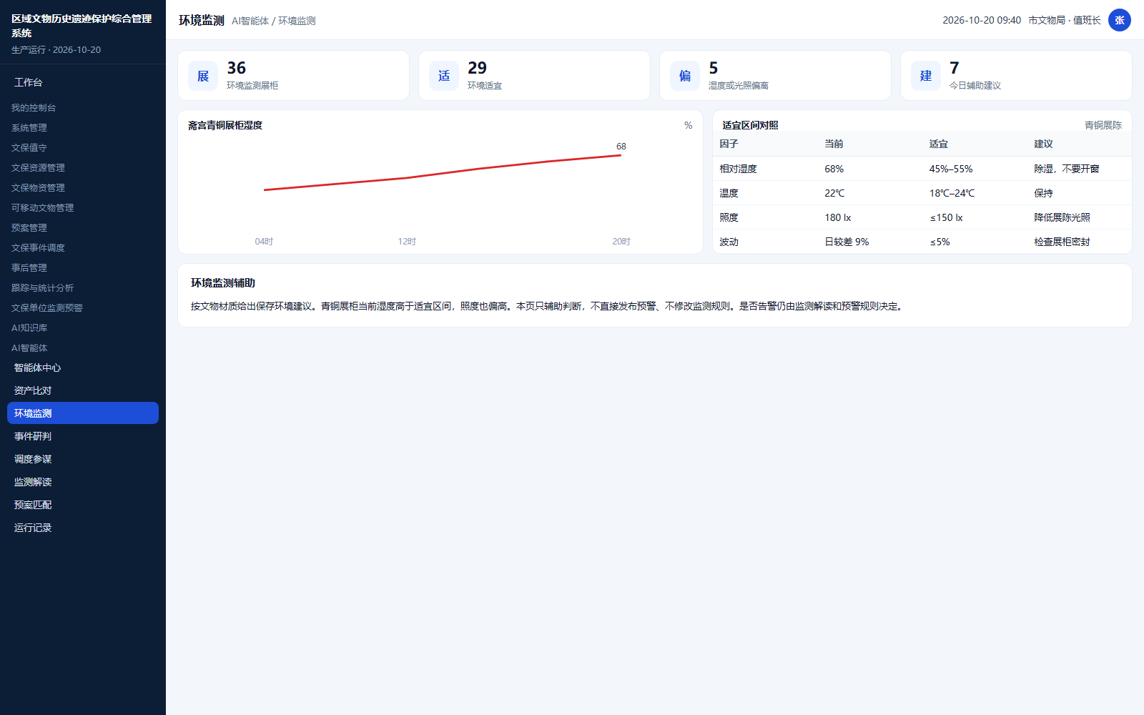Image resolution: width=1144 pixels, height=715 pixels.
Task: Click the 展 icon on the monitored cabinets card
Action: 203,76
